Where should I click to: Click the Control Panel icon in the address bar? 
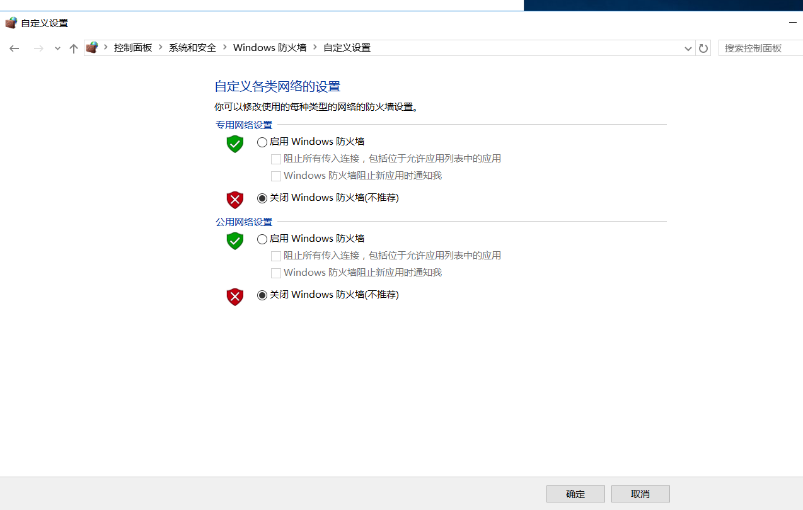pyautogui.click(x=92, y=47)
